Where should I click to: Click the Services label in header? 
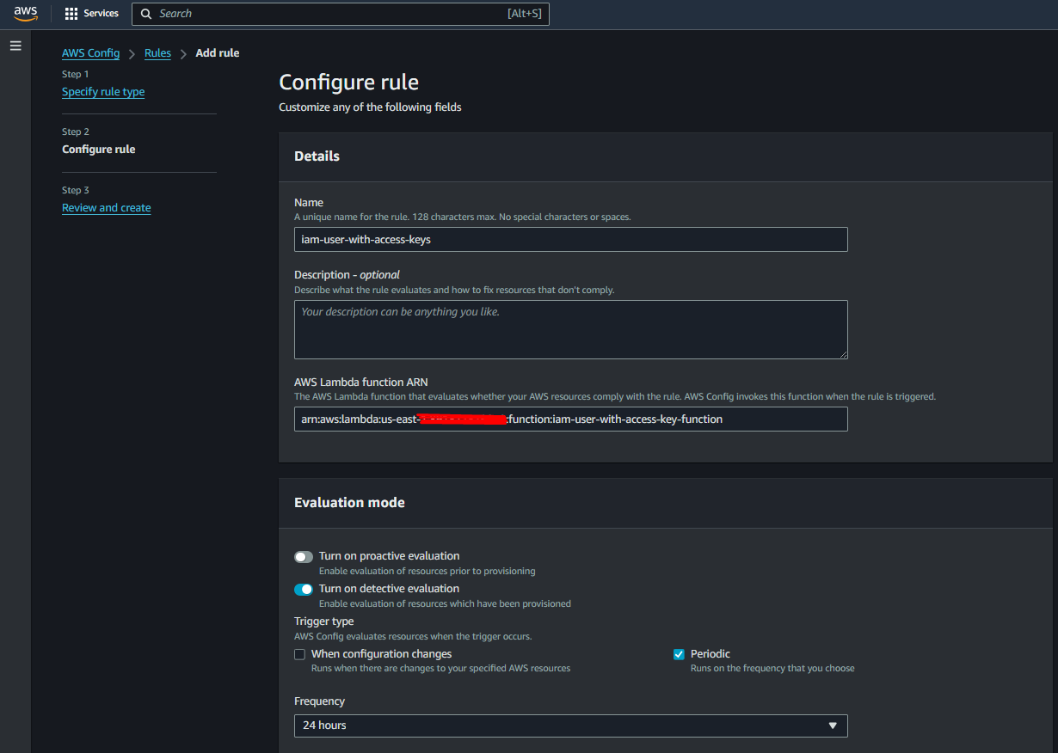click(x=101, y=14)
